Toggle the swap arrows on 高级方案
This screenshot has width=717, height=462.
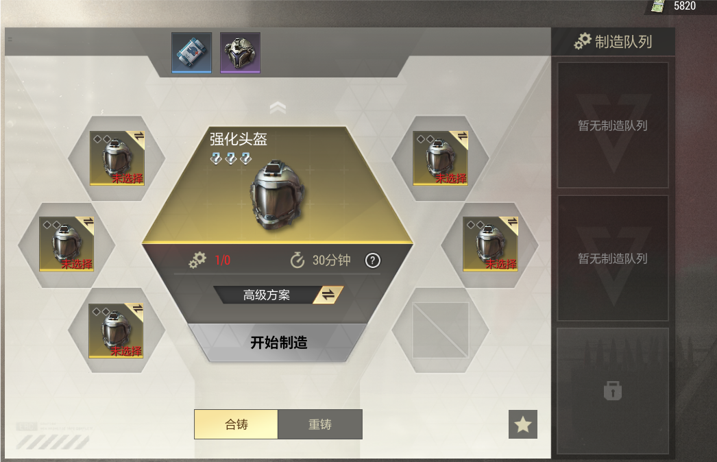(x=328, y=295)
